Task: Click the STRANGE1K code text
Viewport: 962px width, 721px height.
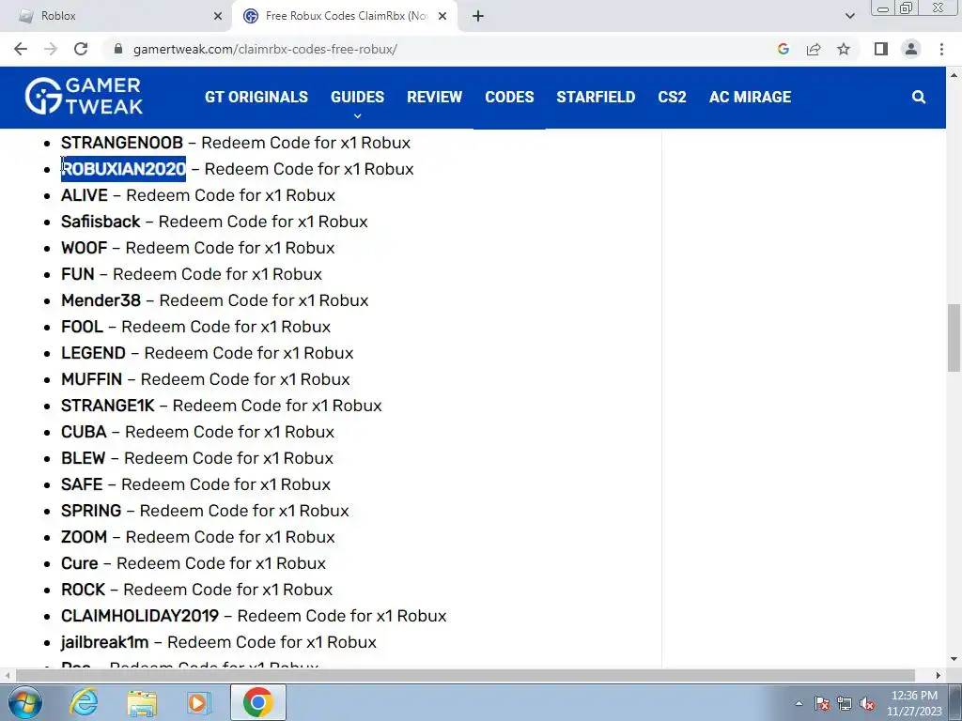Action: (x=108, y=406)
